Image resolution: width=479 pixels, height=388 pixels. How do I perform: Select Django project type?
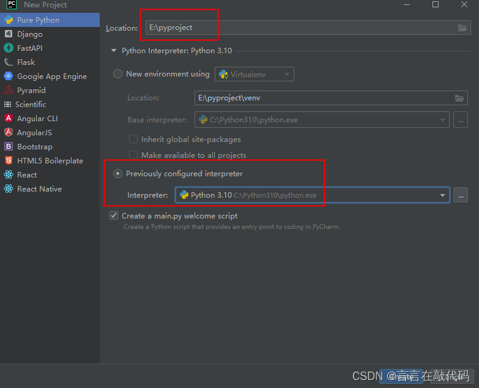pos(50,34)
